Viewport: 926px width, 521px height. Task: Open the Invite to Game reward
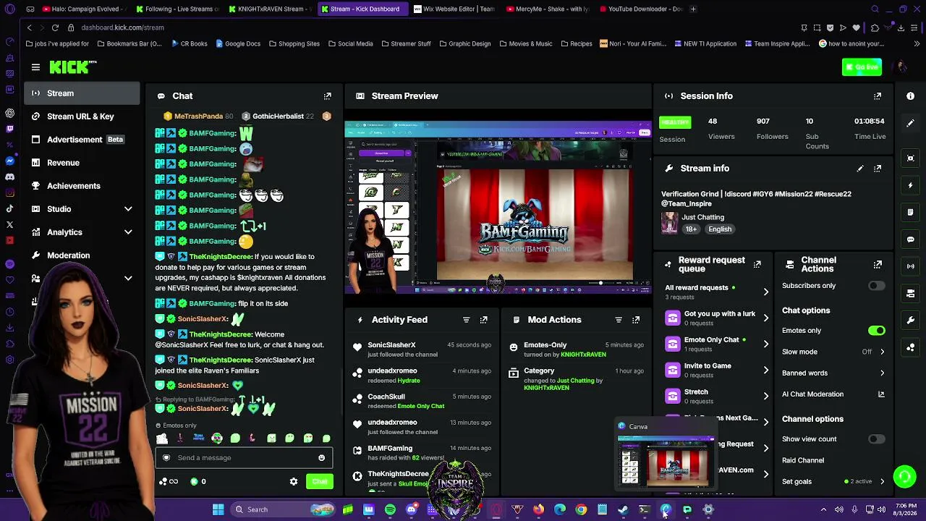click(718, 370)
